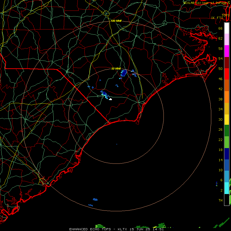Viewport: 231px width, 231px height.
Task: Pick the magenta band in tops legend
Action: 227,51
